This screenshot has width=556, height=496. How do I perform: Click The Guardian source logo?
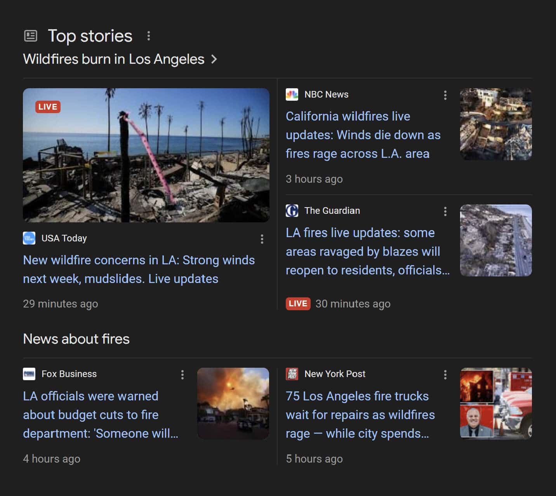click(x=292, y=211)
